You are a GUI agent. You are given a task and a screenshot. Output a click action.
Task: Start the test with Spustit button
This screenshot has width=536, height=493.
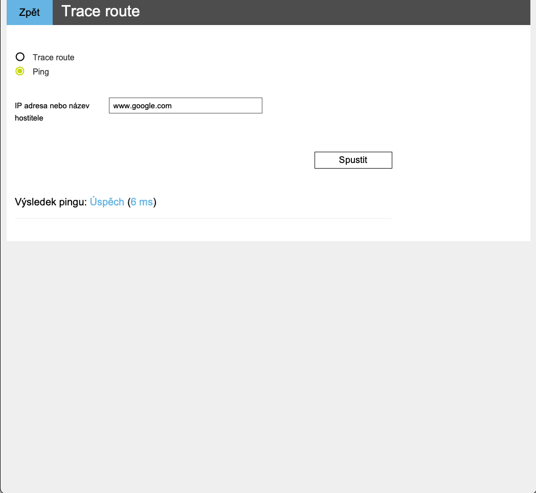[353, 160]
